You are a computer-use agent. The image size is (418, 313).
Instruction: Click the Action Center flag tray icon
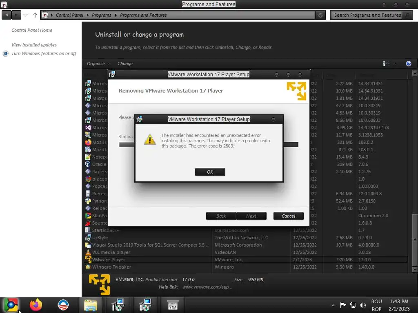[x=343, y=305]
